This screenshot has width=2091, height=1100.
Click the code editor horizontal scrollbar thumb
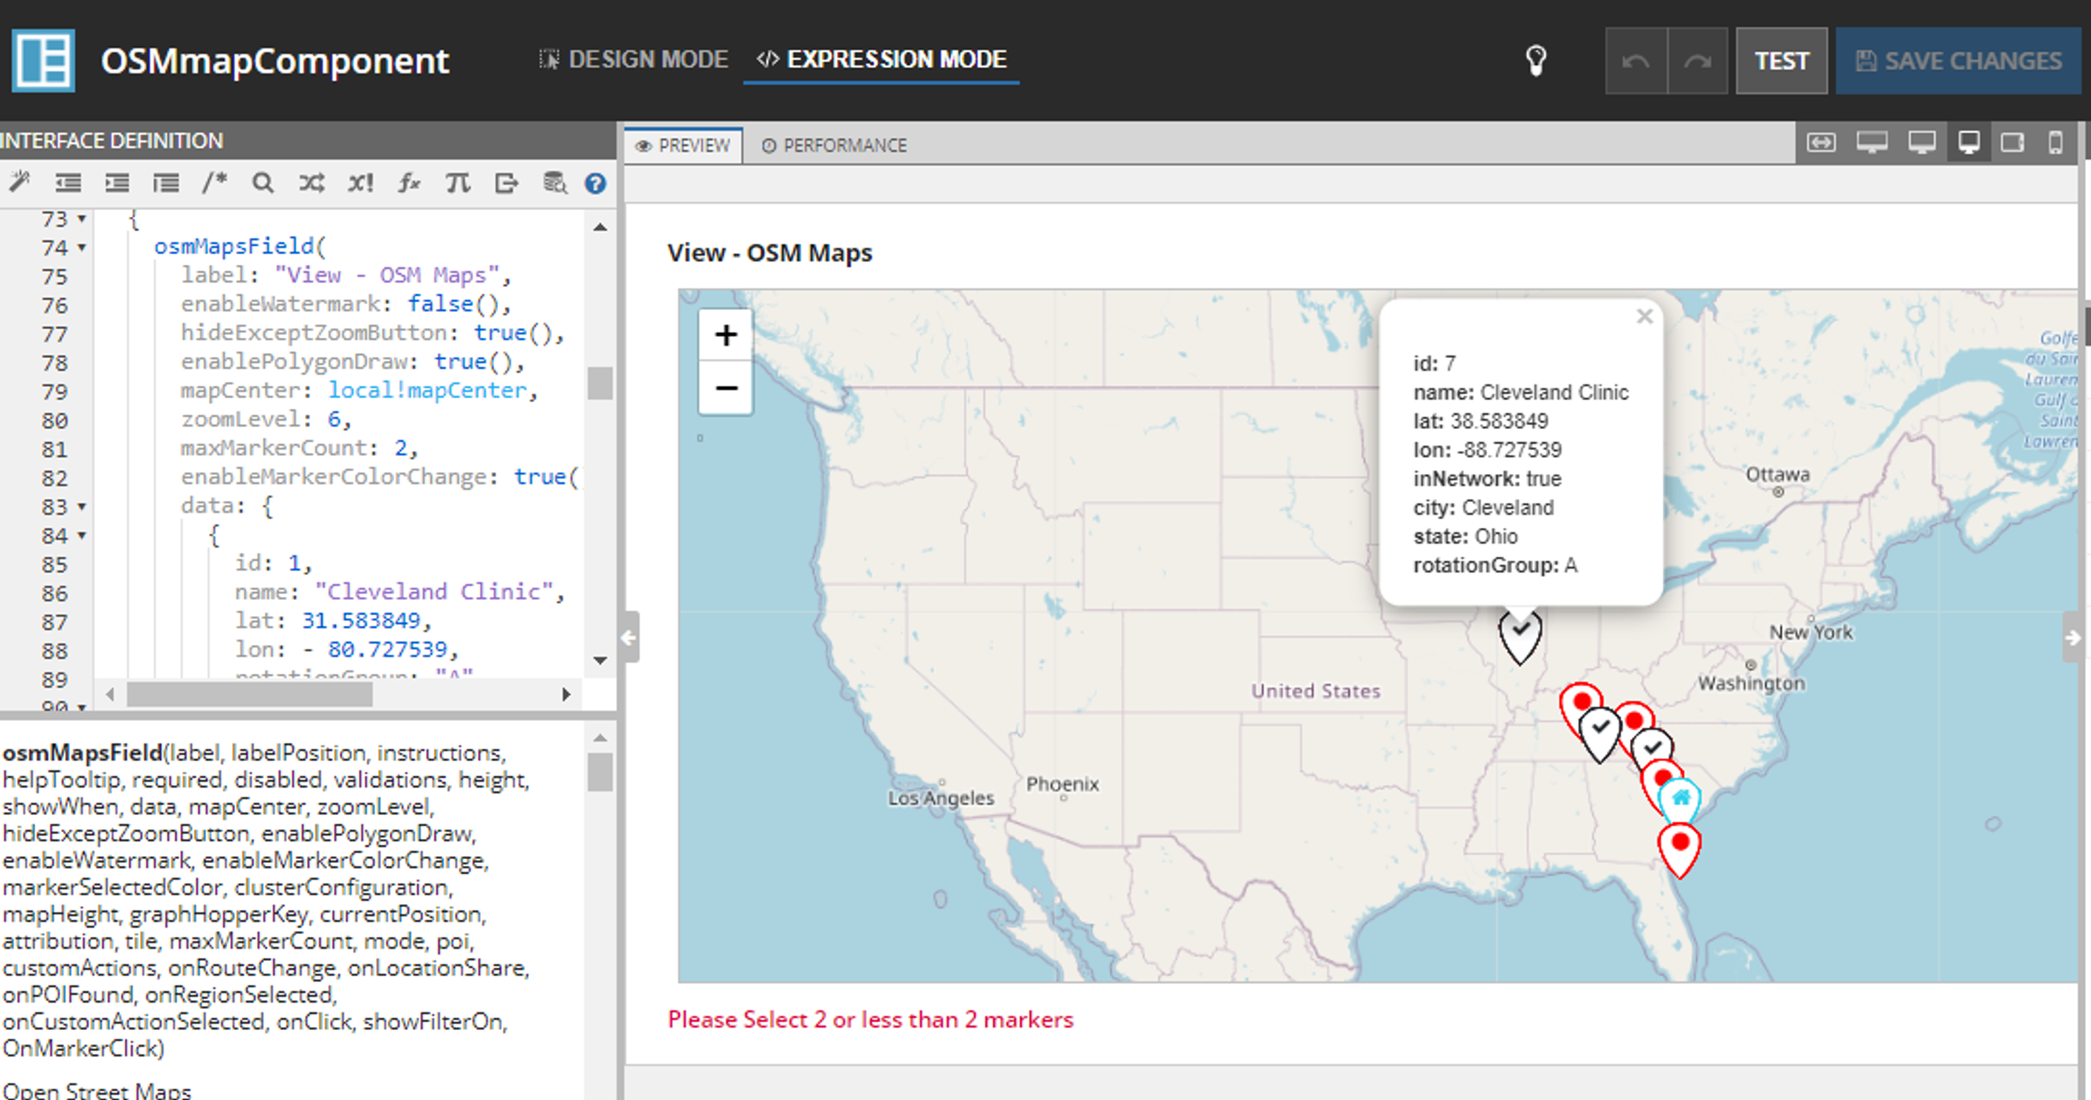tap(250, 694)
